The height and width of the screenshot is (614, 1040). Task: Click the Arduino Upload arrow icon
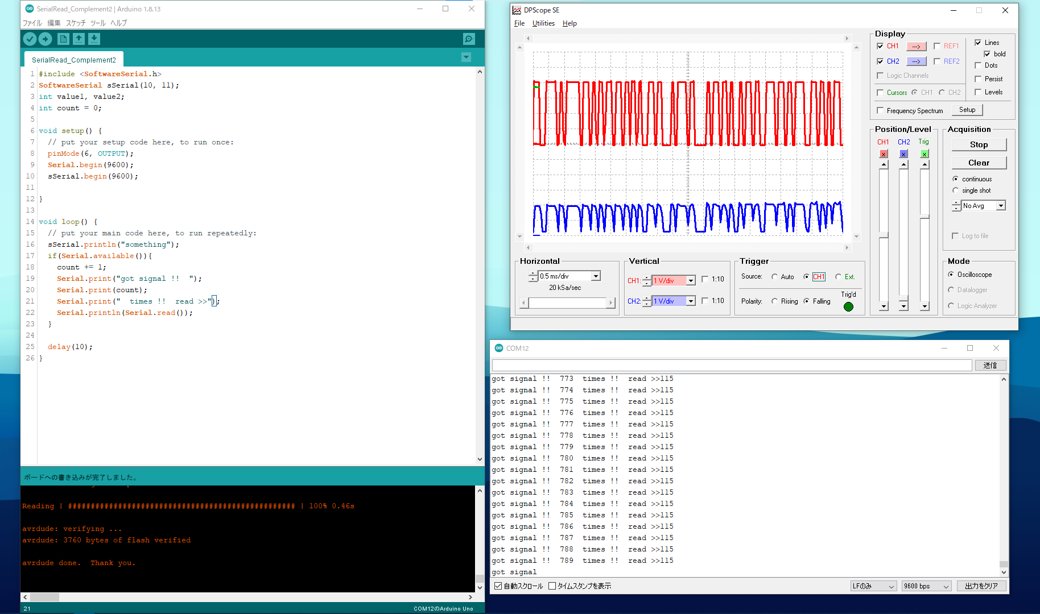[x=45, y=39]
